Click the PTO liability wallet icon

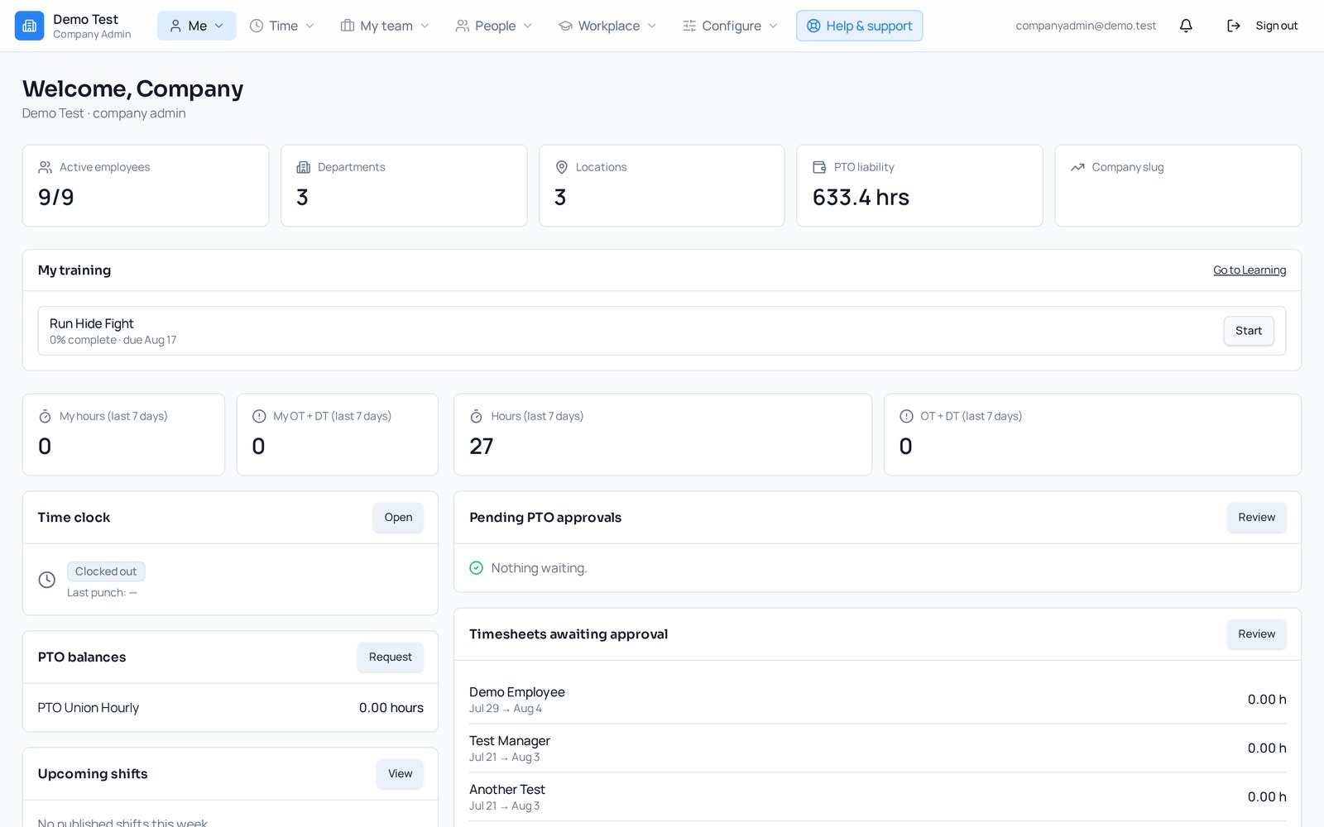(819, 167)
